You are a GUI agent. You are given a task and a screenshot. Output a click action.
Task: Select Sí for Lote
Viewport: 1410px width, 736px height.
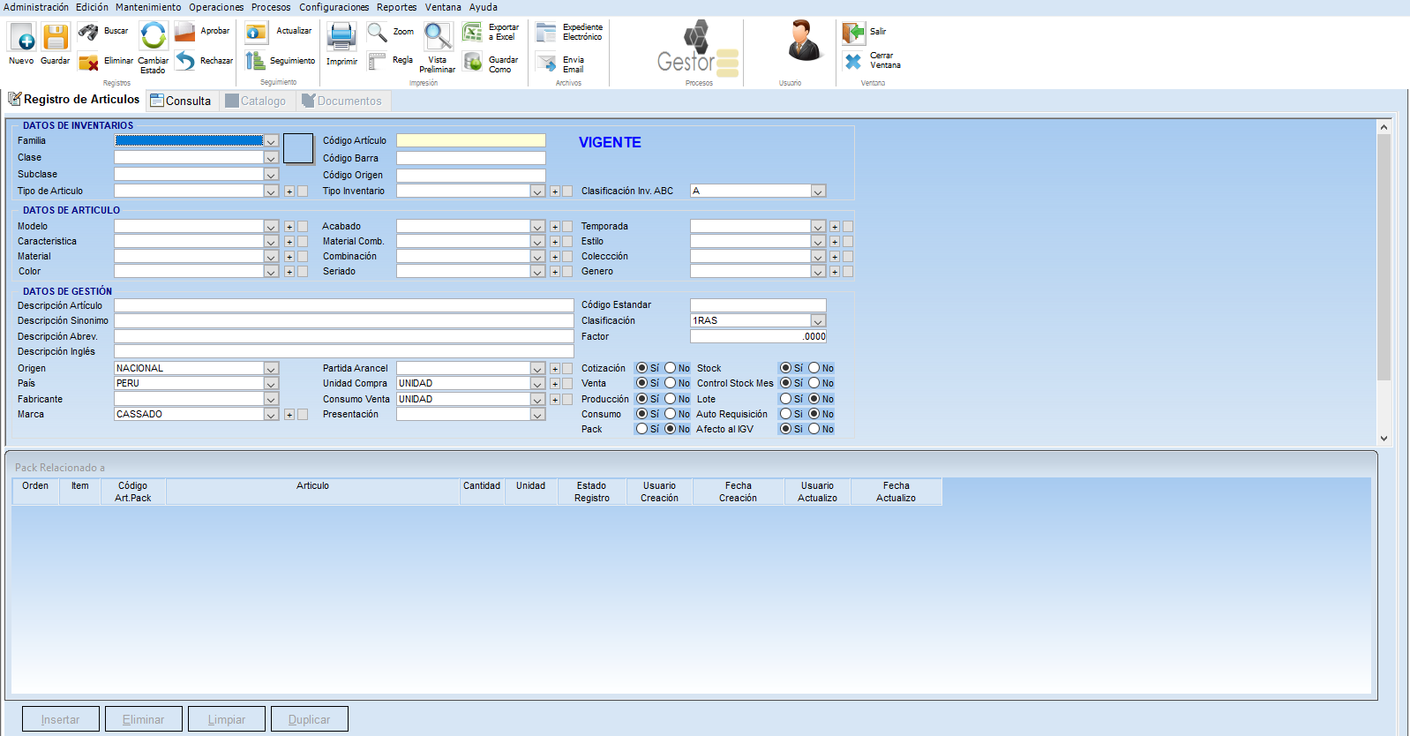[785, 399]
